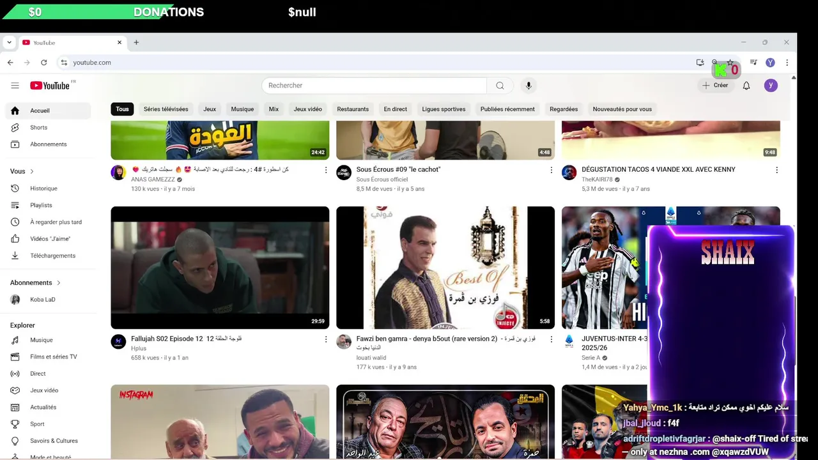Open Accueil in the sidebar
This screenshot has width=818, height=460.
click(49, 111)
